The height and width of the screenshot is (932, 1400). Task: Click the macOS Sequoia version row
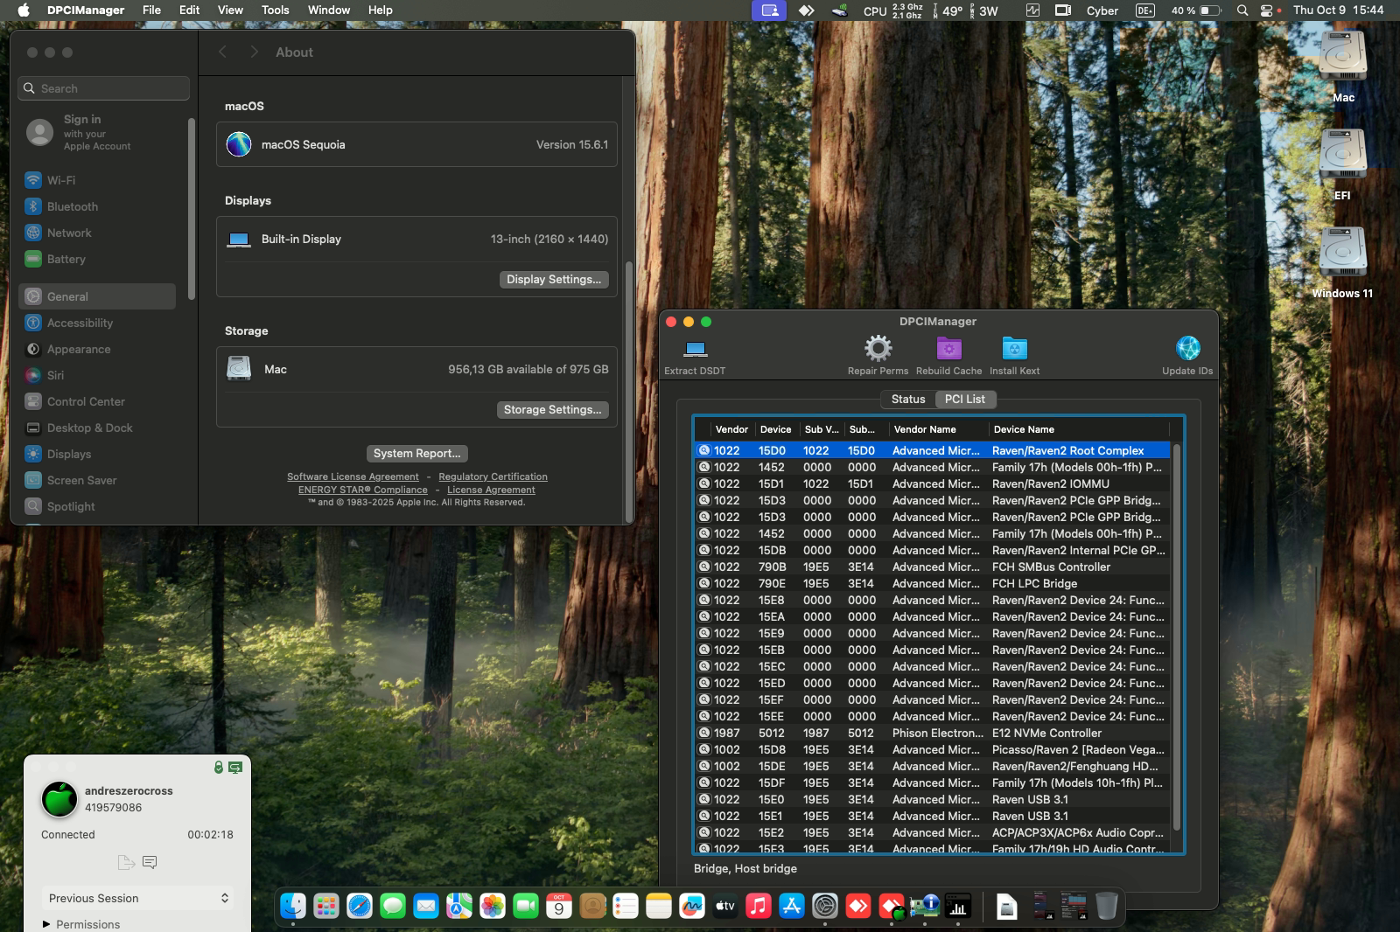[x=416, y=144]
